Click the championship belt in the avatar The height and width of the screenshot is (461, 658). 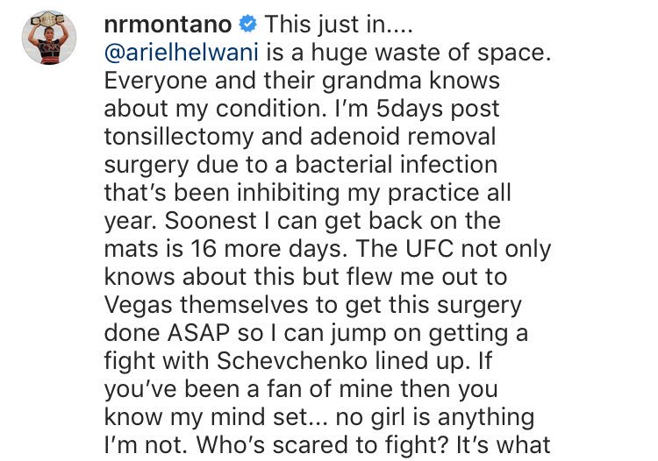(48, 19)
